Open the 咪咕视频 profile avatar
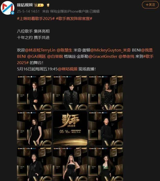Image resolution: width=160 pixels, height=181 pixels. 8,8
